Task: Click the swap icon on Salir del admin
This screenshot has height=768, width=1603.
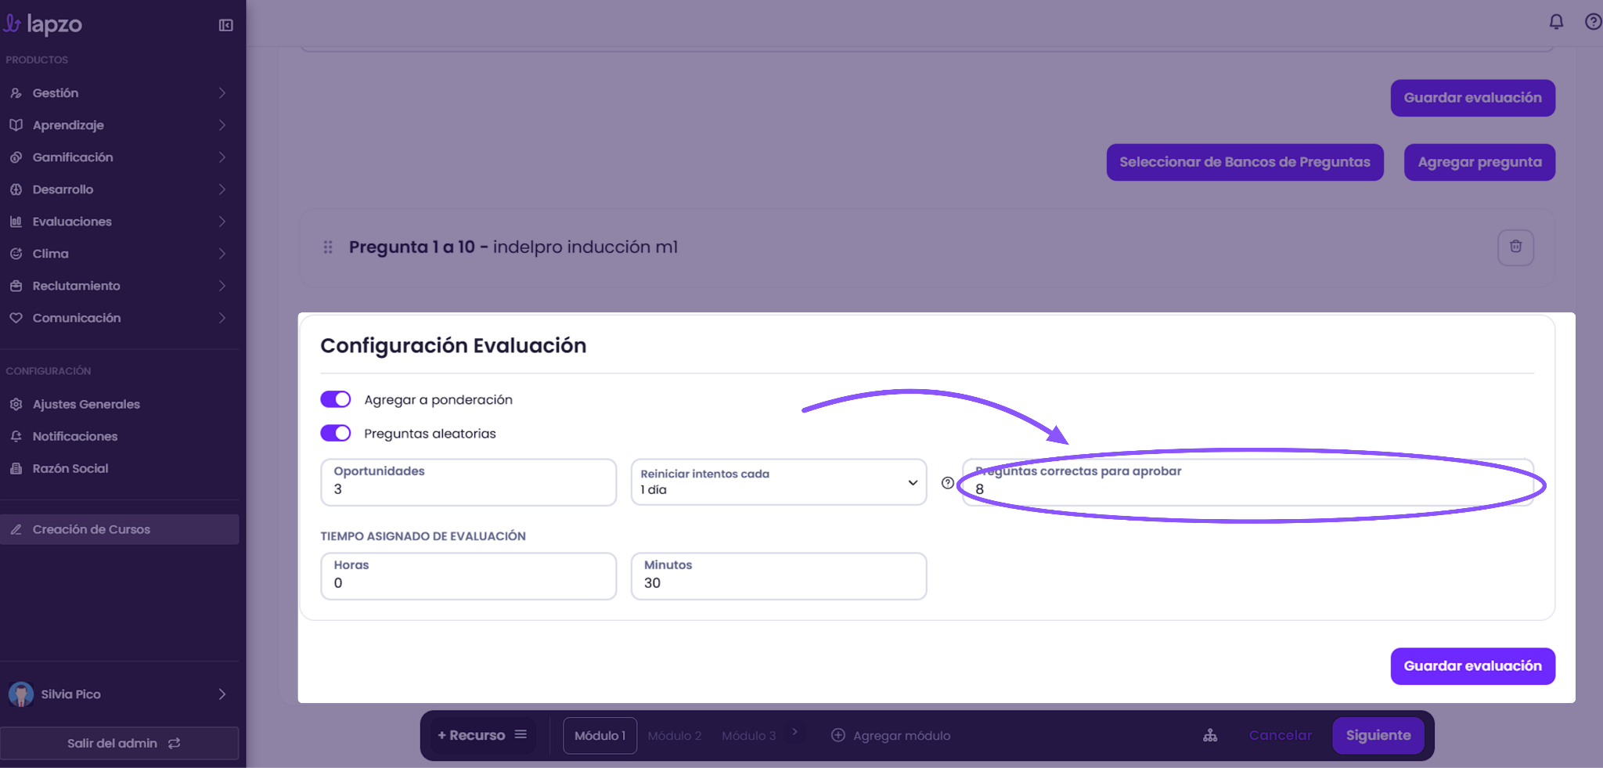Action: (174, 743)
